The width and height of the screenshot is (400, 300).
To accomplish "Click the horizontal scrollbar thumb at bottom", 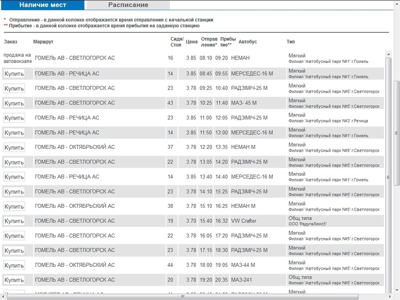I will tap(183, 296).
